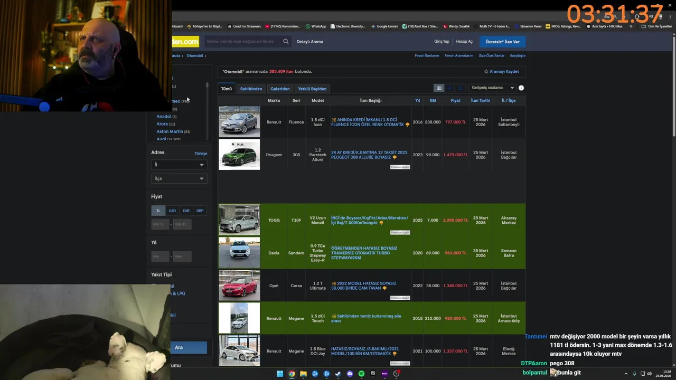Click the brand list scrollbar
Viewport: 676px width, 380px height.
coord(207,84)
